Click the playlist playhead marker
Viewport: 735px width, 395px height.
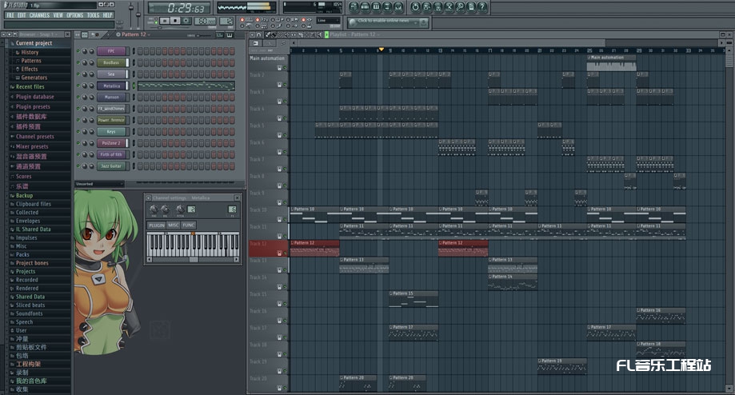[x=381, y=50]
